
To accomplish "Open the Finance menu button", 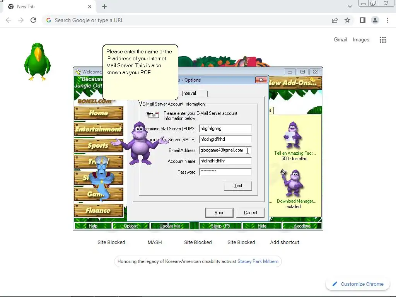I will [x=99, y=210].
